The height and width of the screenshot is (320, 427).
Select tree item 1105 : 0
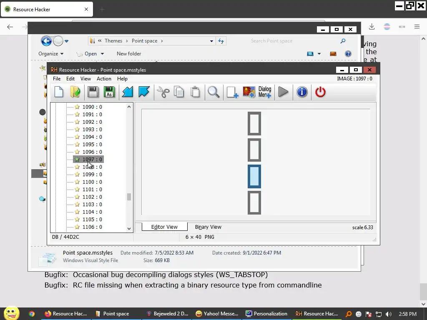[x=92, y=219]
